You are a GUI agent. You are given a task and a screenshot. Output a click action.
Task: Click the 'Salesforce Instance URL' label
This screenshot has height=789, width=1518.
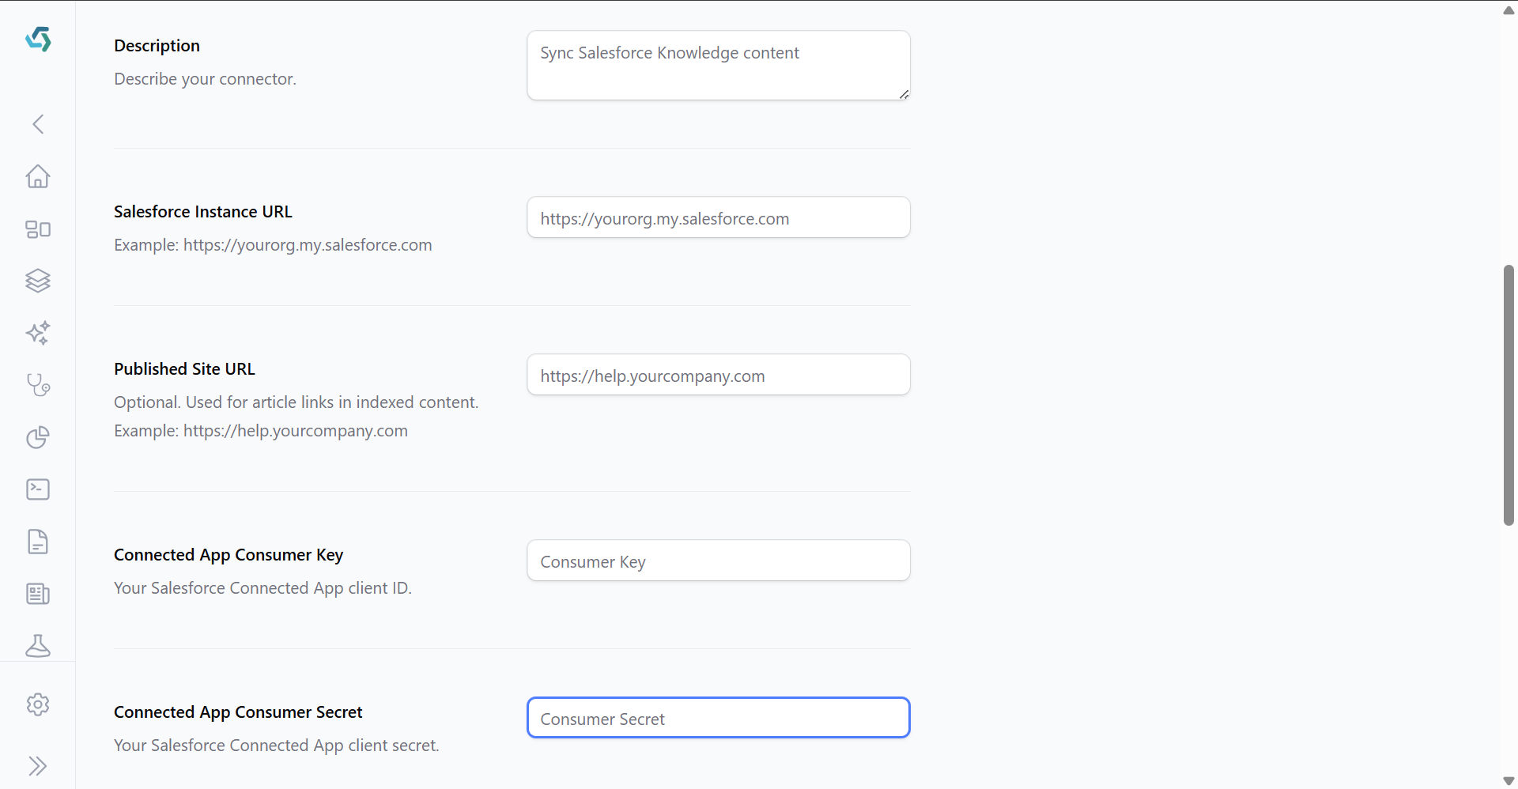pos(203,212)
